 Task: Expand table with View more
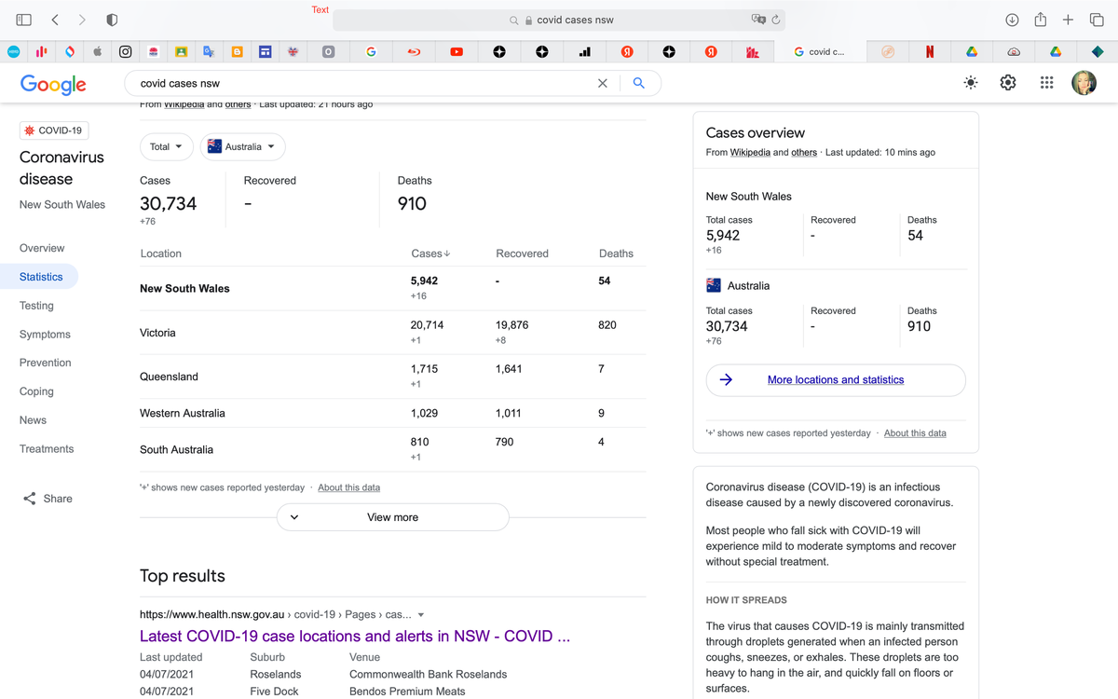(392, 517)
